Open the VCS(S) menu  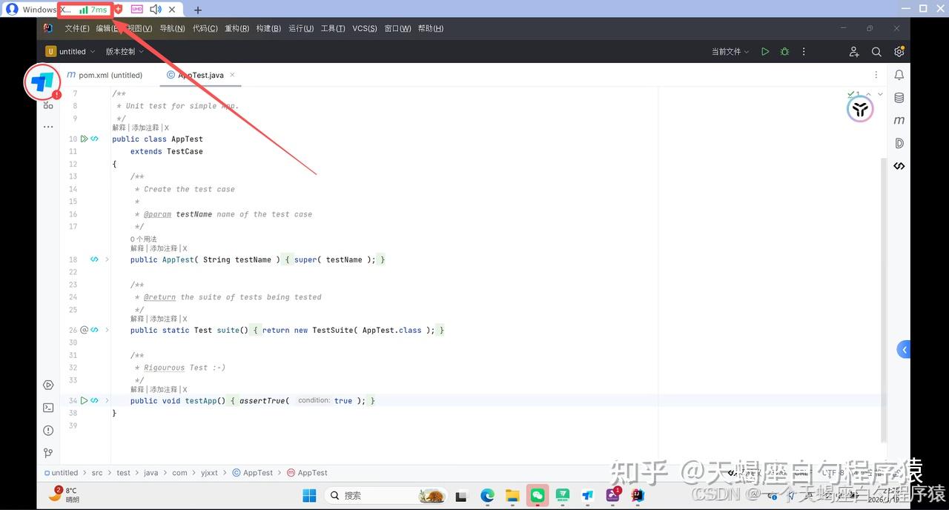point(364,28)
